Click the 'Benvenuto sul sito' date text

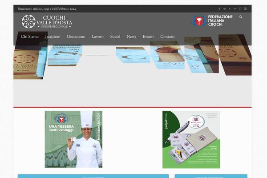(47, 9)
